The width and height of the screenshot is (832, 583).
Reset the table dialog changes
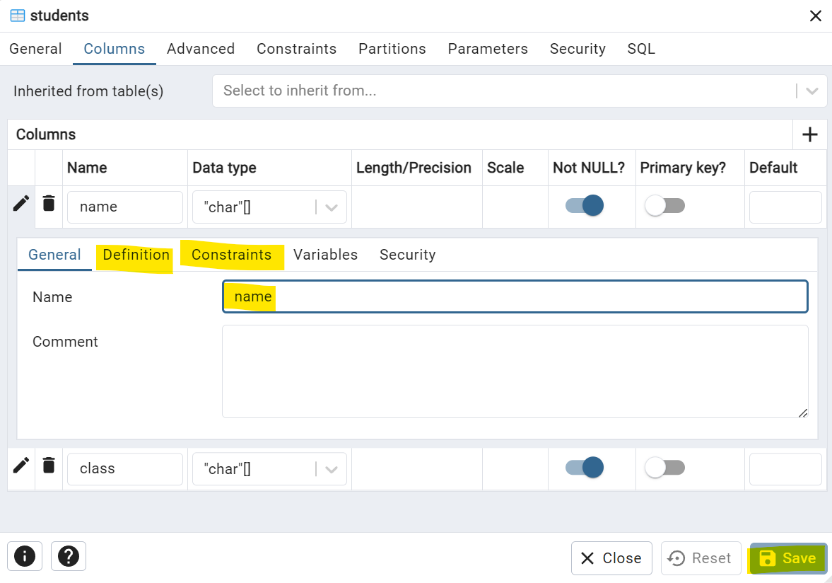701,558
